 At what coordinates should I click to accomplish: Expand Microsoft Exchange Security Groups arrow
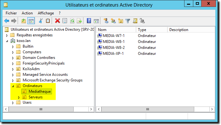(x=13, y=81)
